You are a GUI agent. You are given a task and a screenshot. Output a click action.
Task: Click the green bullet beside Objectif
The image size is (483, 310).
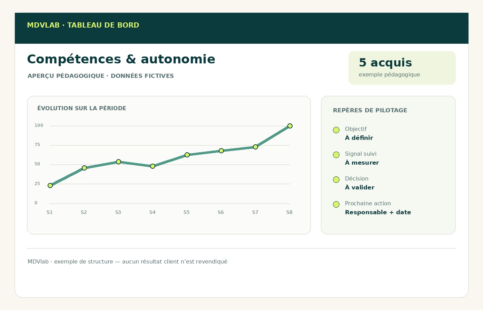click(336, 130)
